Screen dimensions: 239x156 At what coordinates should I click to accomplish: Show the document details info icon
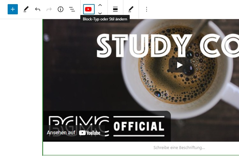tap(61, 9)
